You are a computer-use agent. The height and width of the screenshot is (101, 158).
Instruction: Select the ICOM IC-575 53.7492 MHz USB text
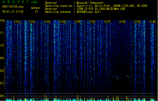tap(101, 9)
